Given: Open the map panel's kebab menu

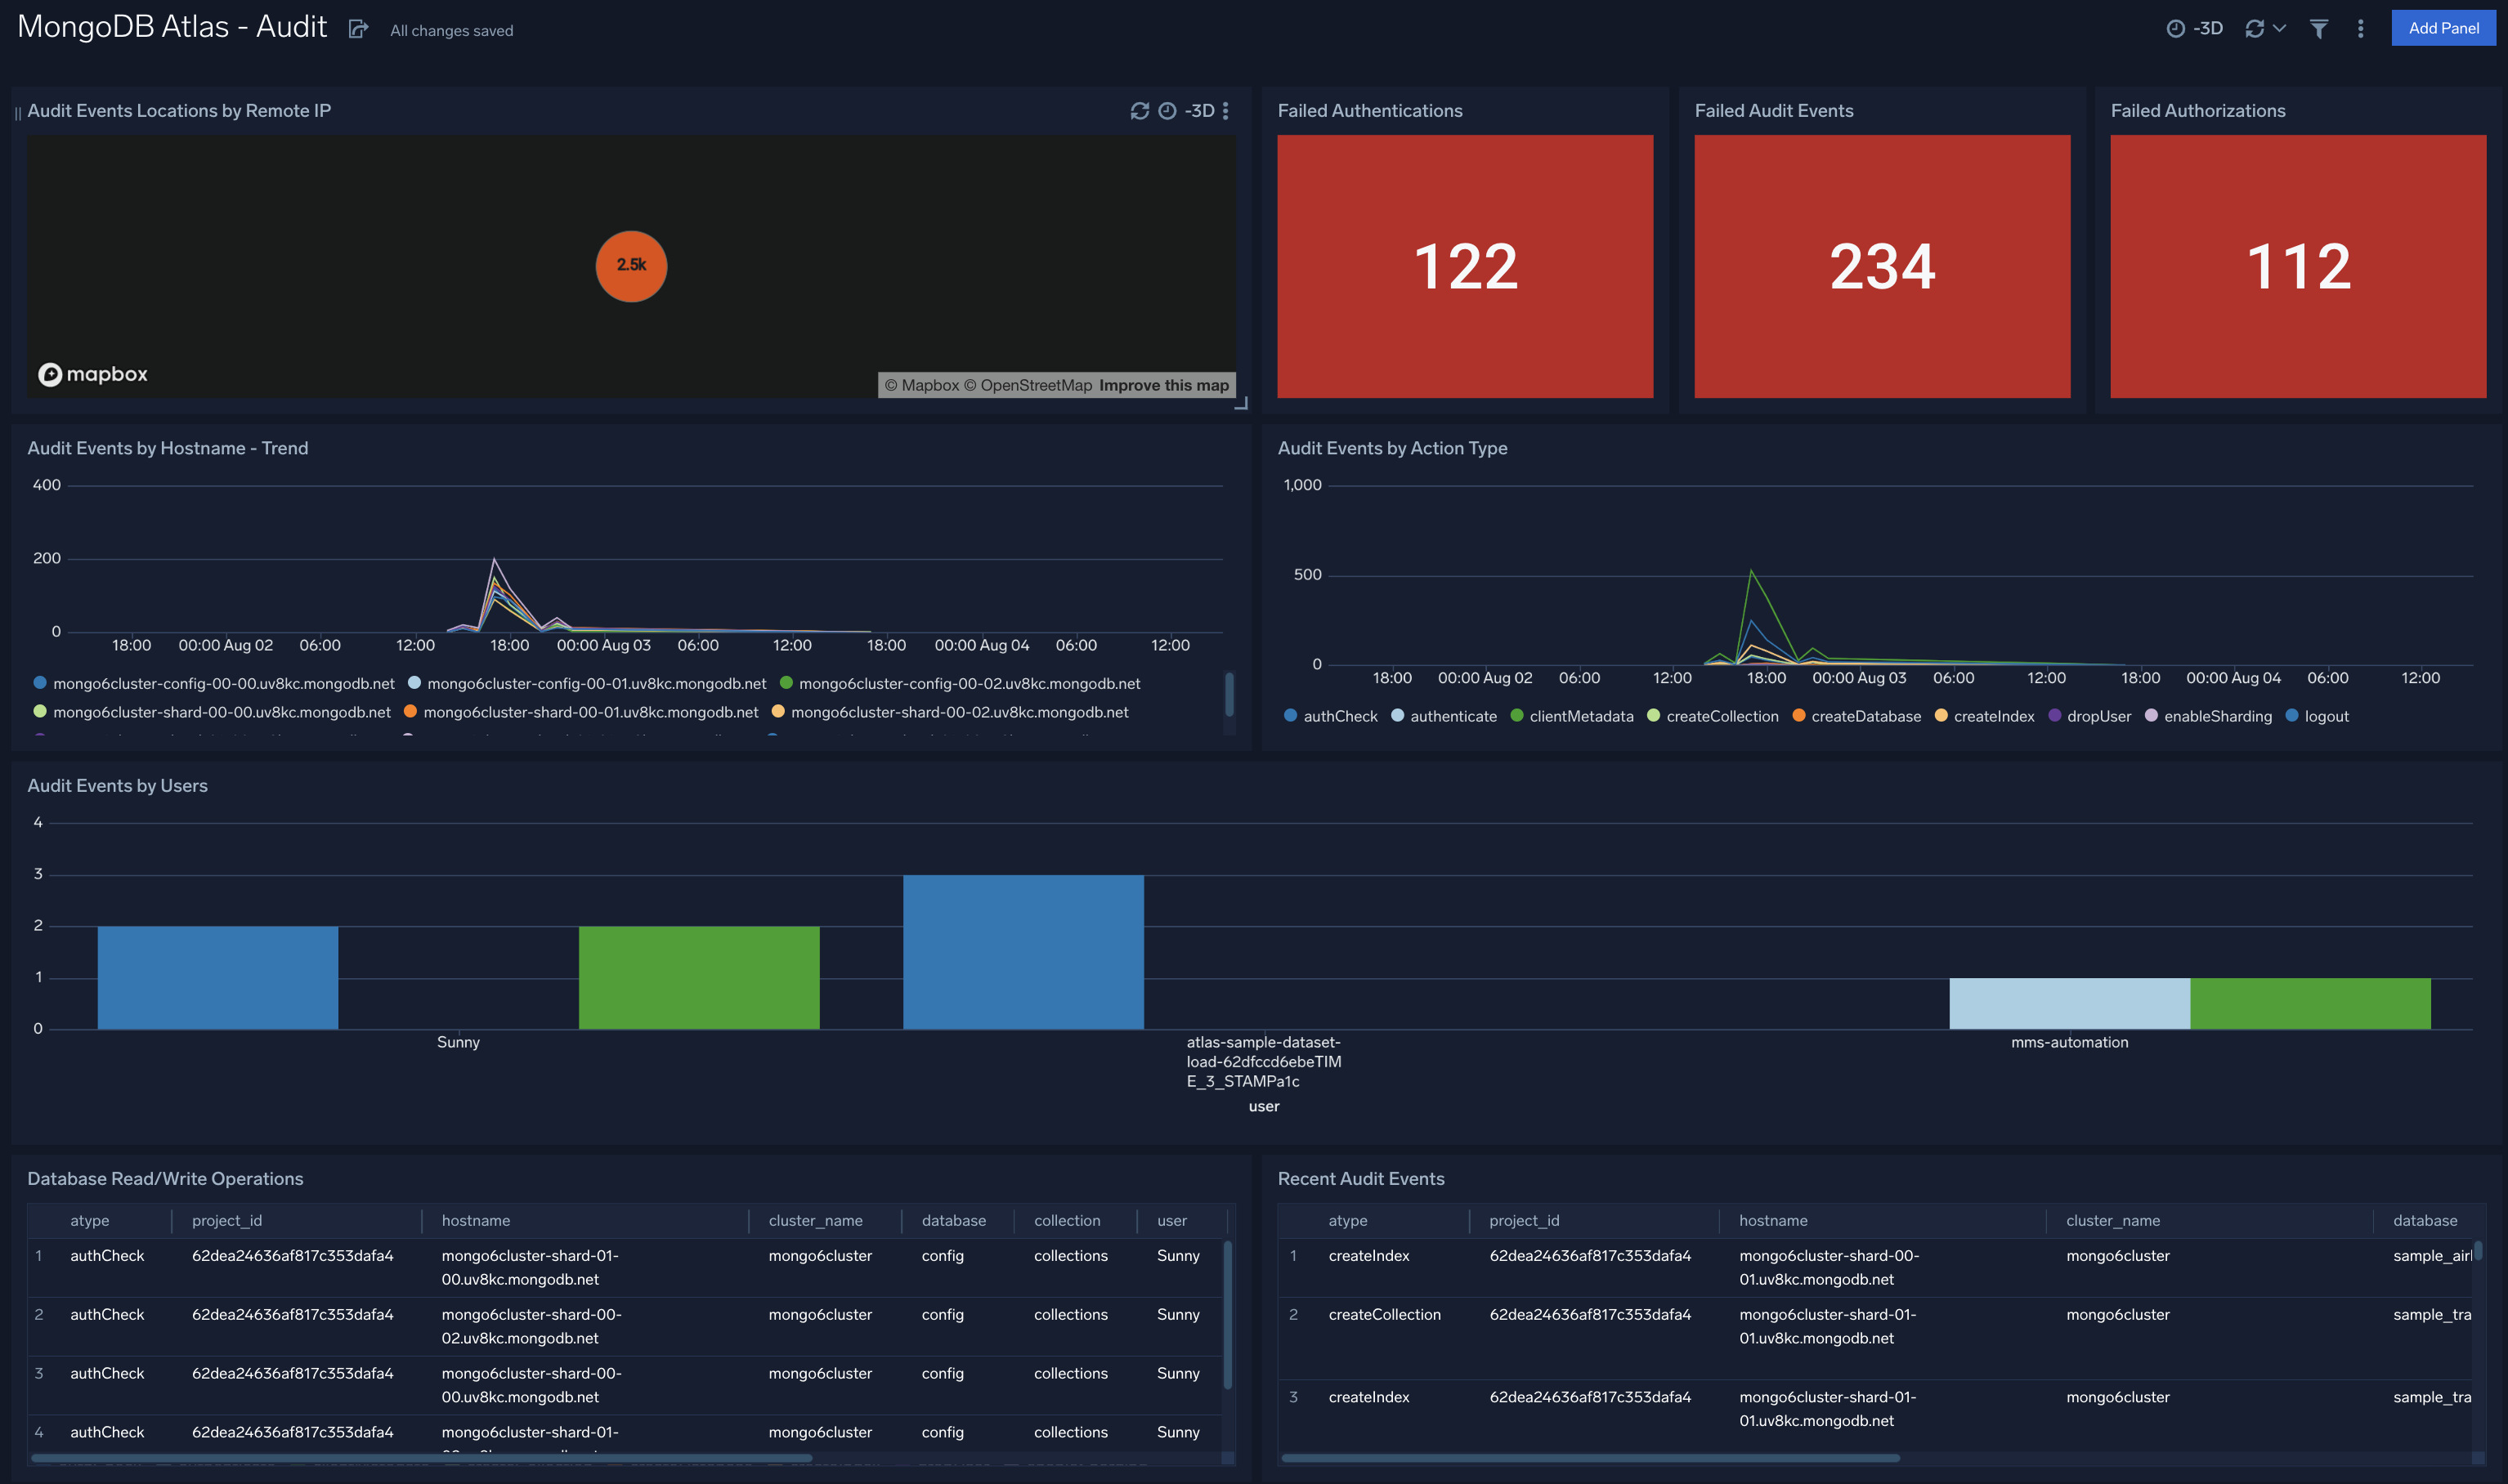Looking at the screenshot, I should pyautogui.click(x=1226, y=110).
